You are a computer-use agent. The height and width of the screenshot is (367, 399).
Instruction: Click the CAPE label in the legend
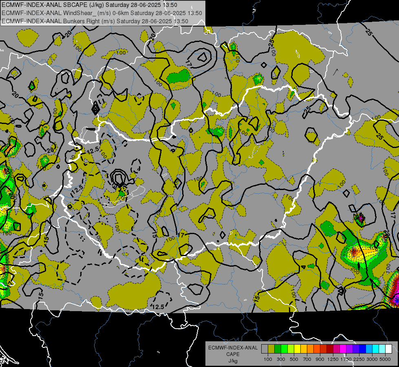click(233, 354)
